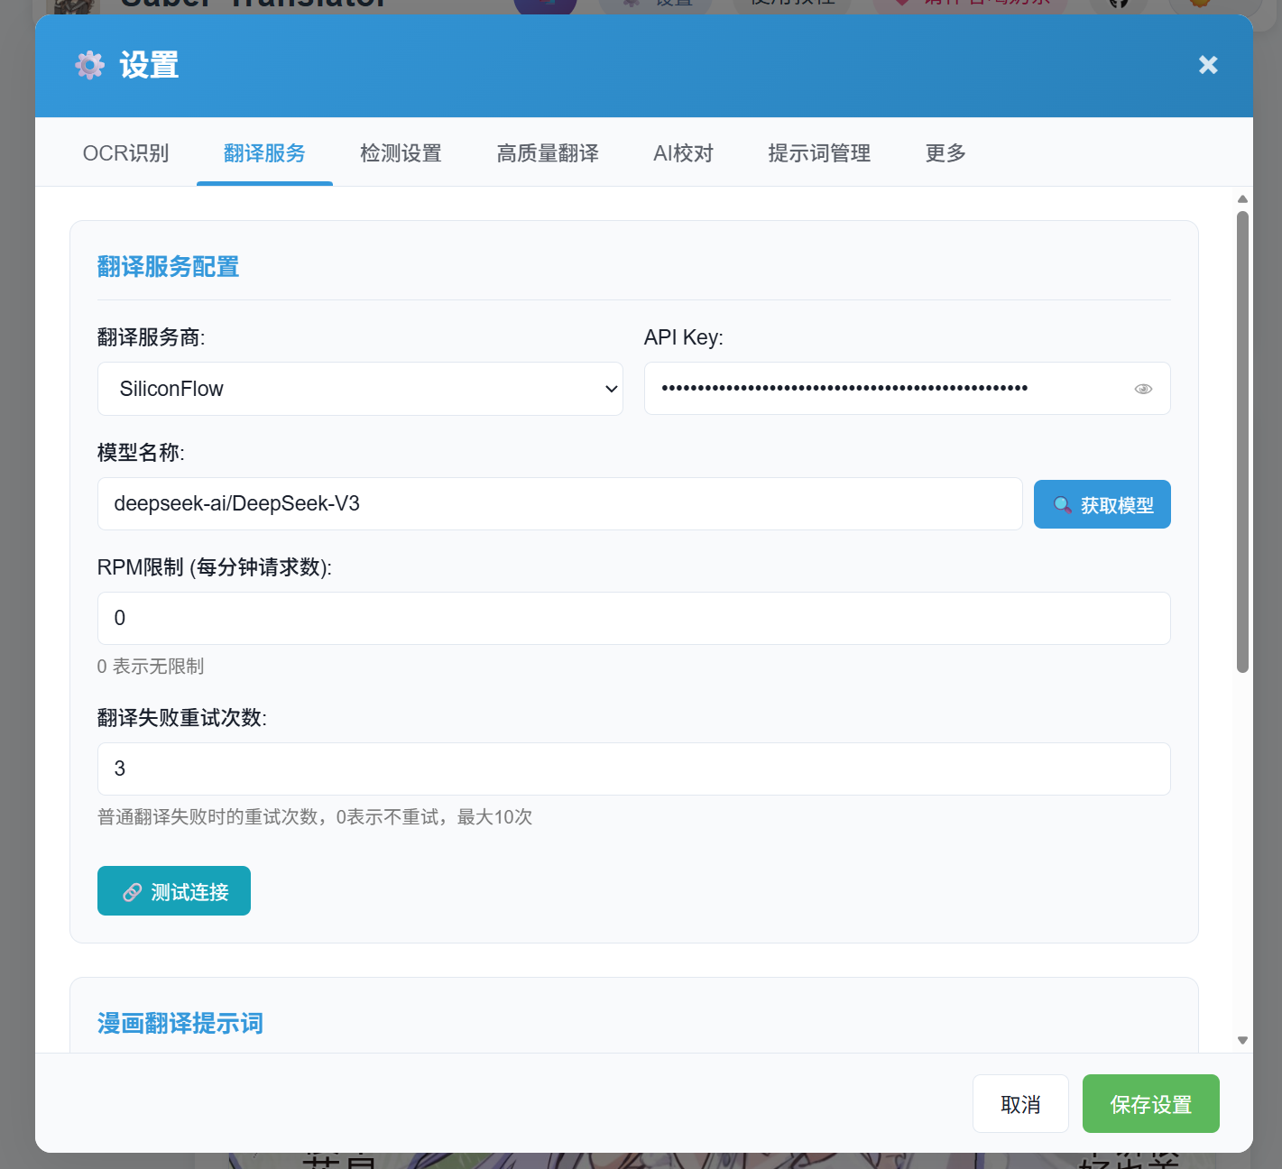Click the RPM限制 input field
Image resolution: width=1282 pixels, height=1169 pixels.
click(x=633, y=619)
